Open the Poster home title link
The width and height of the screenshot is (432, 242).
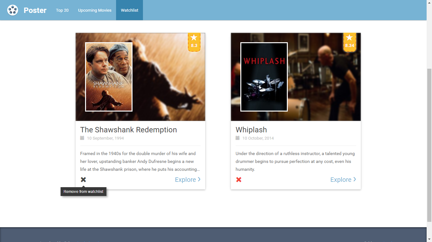coord(35,10)
